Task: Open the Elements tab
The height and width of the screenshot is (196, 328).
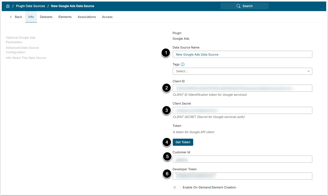Action: coord(65,17)
